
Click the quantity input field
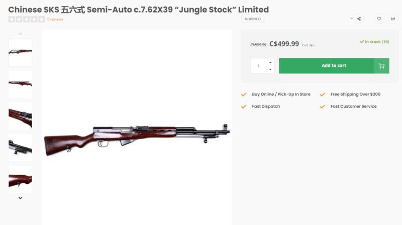pyautogui.click(x=259, y=66)
